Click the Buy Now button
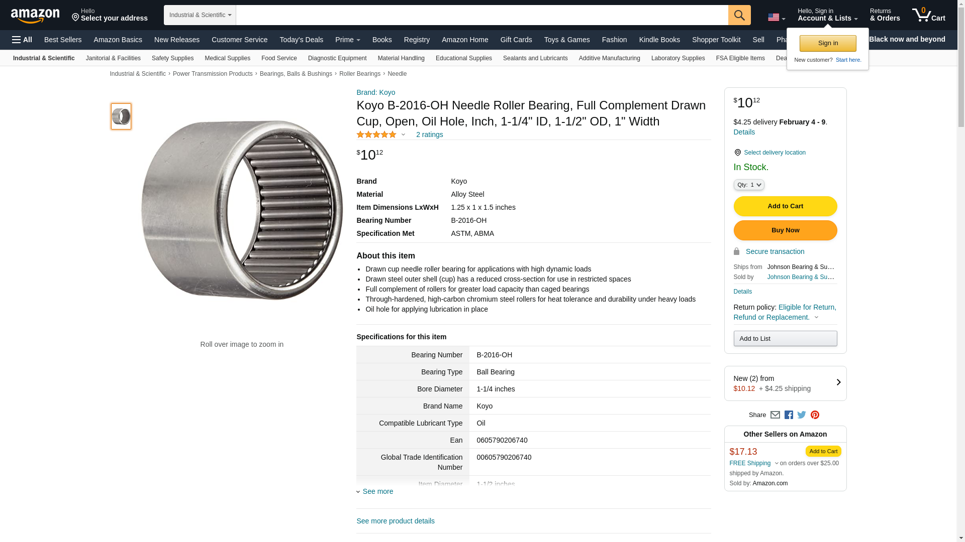 (785, 230)
